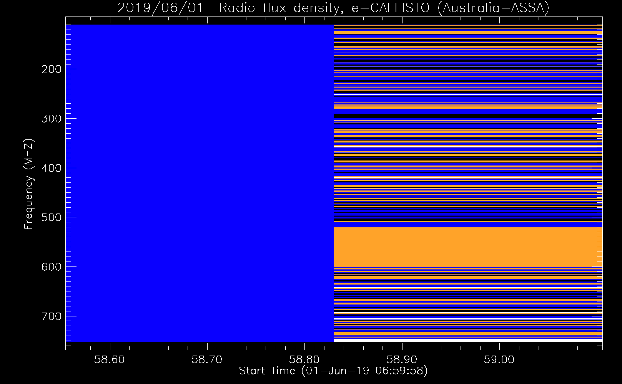The image size is (622, 384).
Task: Click the wide orange band between 500 and 600 MHz
Action: tap(468, 247)
